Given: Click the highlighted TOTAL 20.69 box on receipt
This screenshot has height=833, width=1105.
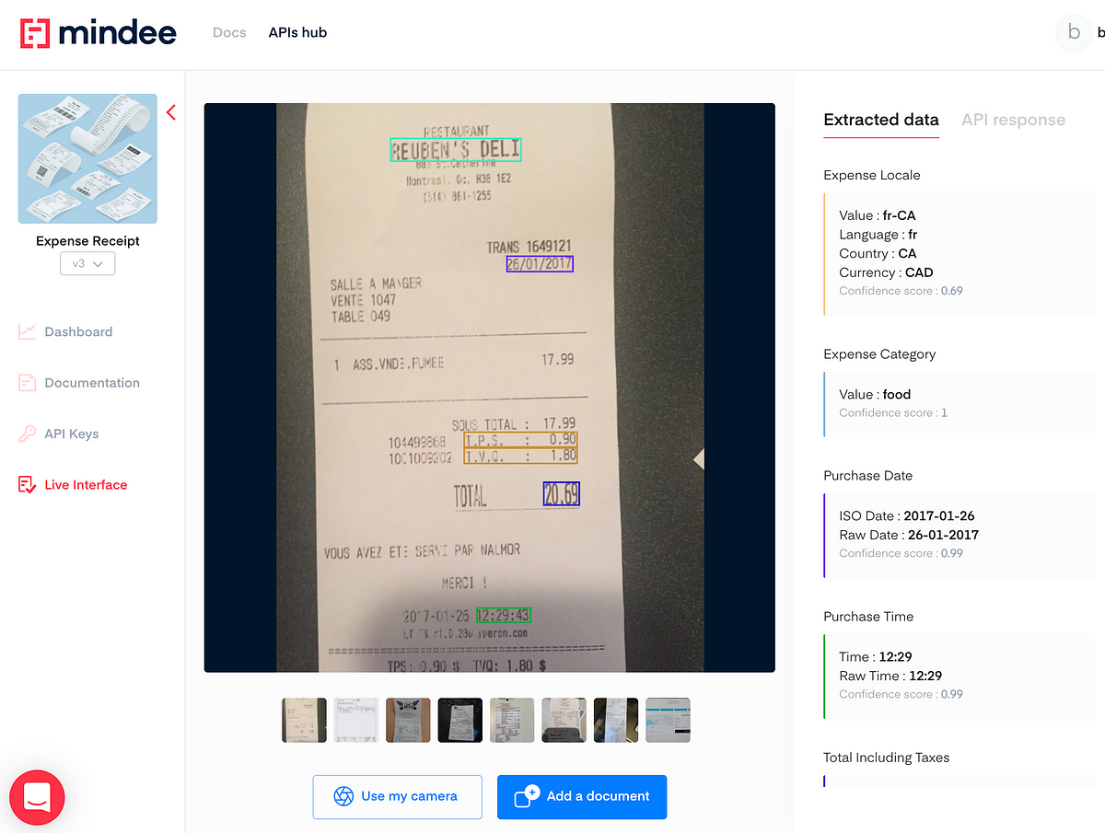Looking at the screenshot, I should pyautogui.click(x=561, y=494).
